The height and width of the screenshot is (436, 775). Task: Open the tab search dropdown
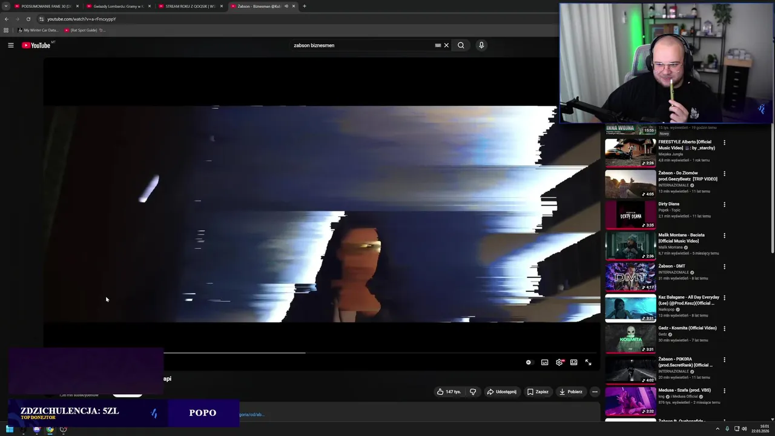click(6, 6)
